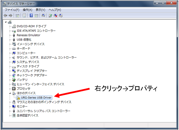Click the キーボード keyboard icon
Screen dimensions: 179x130
click(14, 49)
